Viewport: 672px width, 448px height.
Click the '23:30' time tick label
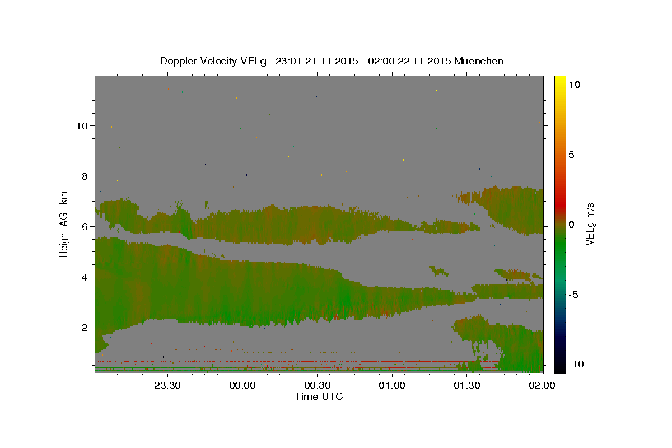point(167,385)
